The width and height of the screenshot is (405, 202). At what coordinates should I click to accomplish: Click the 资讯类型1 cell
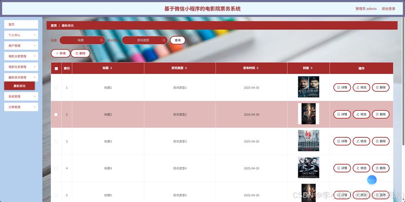tap(180, 88)
